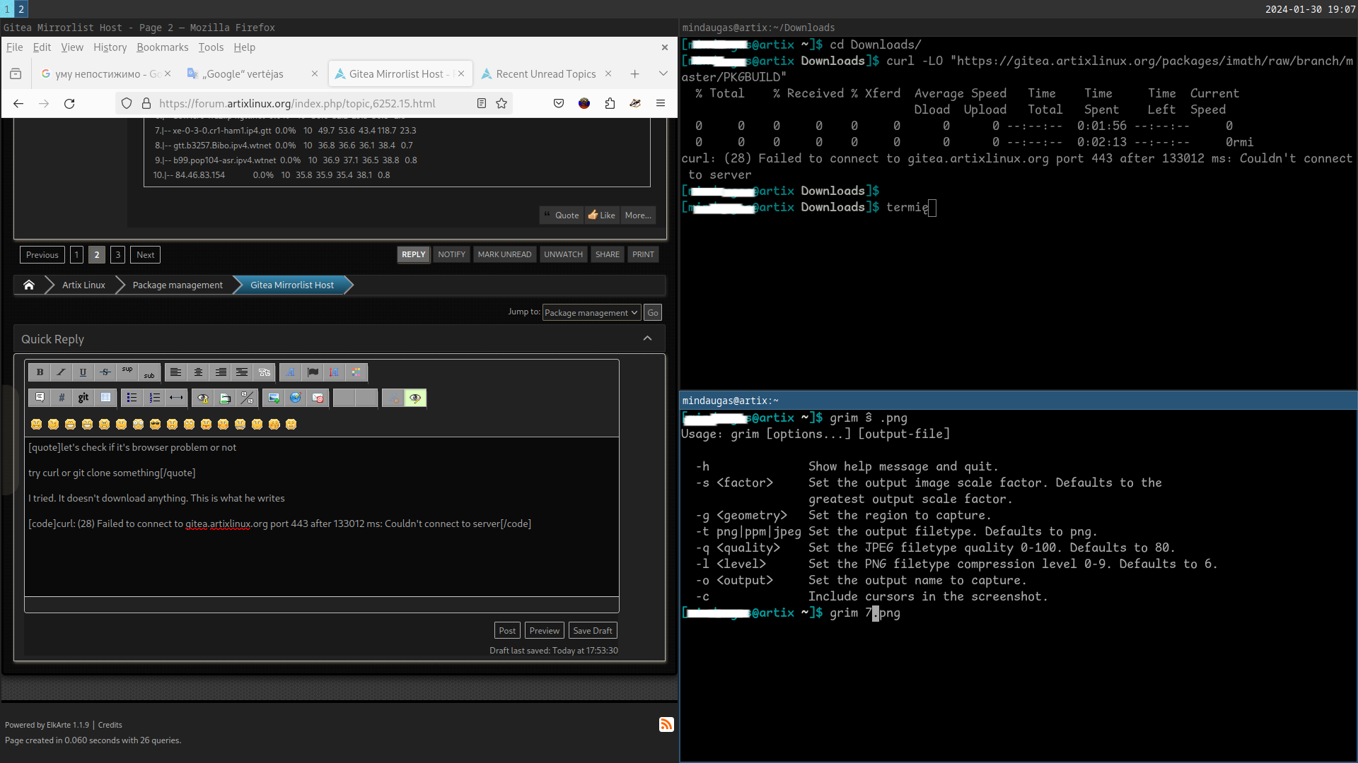This screenshot has width=1358, height=763.
Task: Toggle Firefox reader view
Action: (482, 103)
